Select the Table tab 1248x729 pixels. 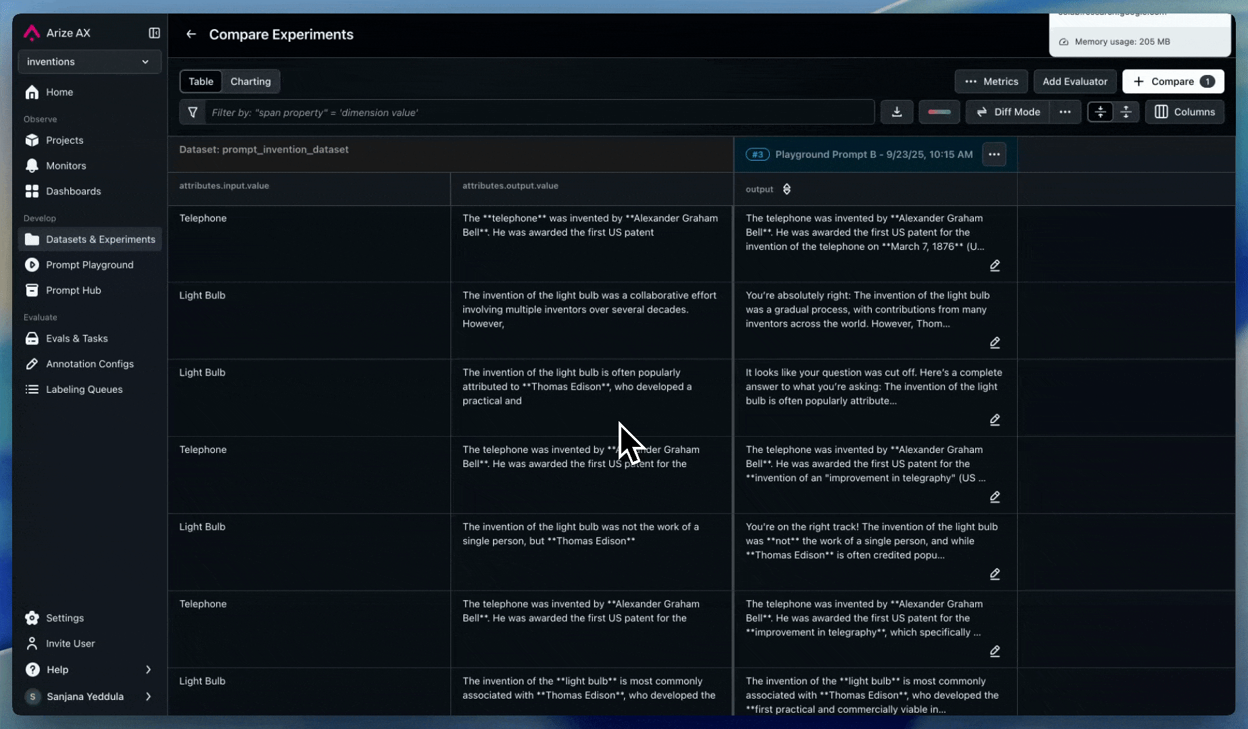201,81
